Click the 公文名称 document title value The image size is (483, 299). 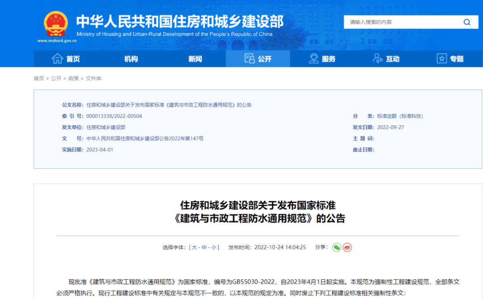pyautogui.click(x=169, y=105)
